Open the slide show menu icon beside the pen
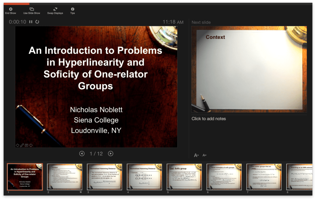 point(26,145)
